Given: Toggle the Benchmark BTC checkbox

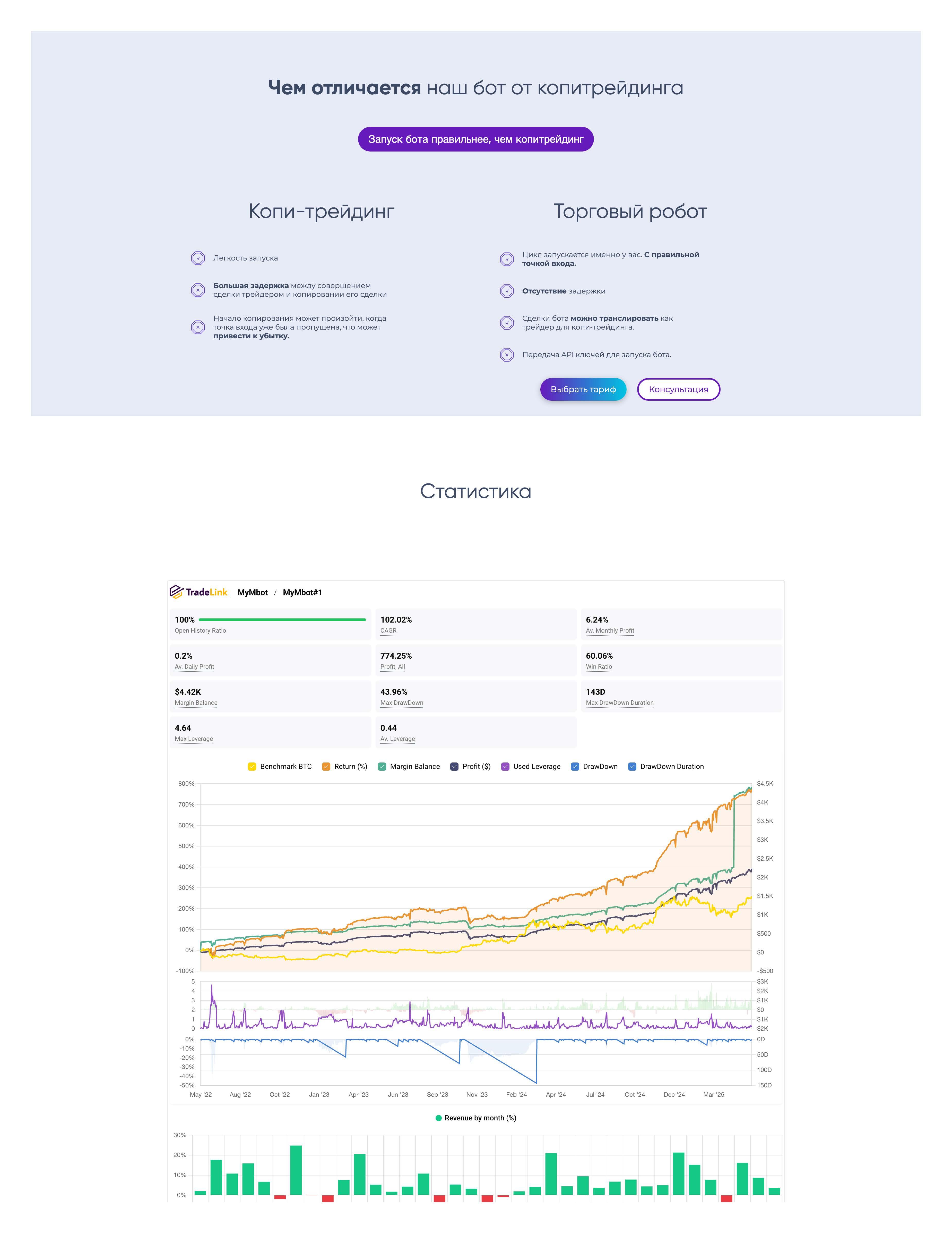Looking at the screenshot, I should click(x=252, y=766).
